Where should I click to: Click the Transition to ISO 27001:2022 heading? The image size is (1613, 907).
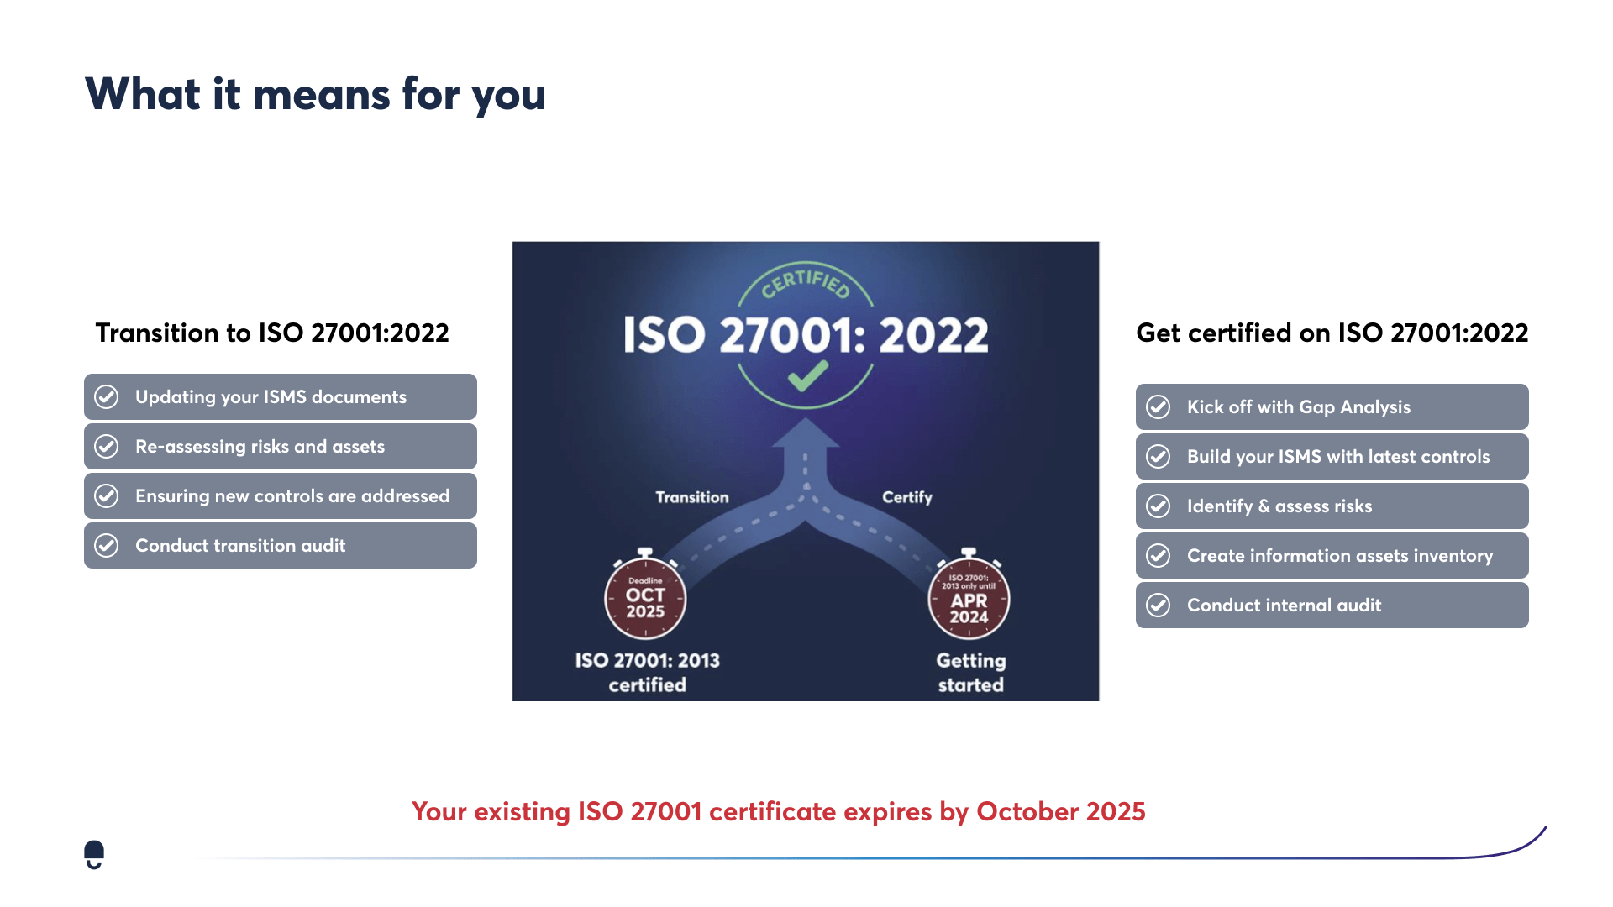272,333
